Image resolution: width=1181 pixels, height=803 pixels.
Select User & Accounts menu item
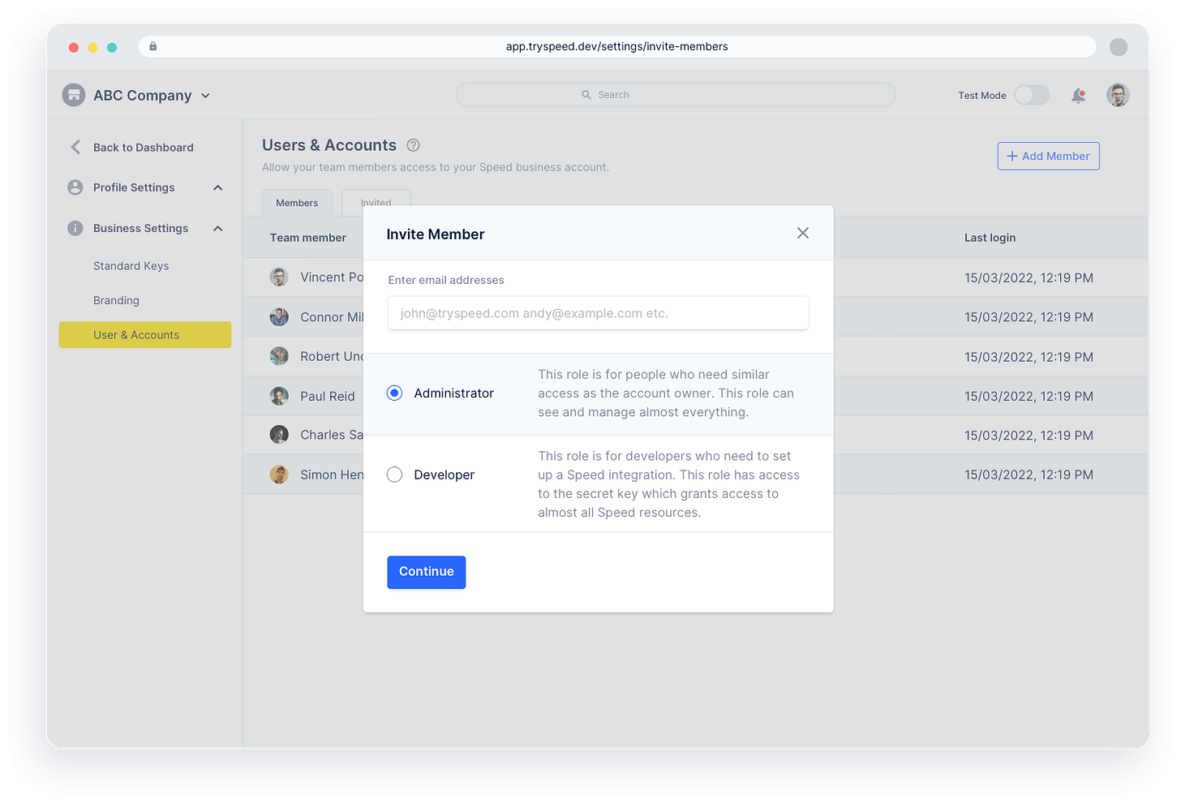[145, 335]
